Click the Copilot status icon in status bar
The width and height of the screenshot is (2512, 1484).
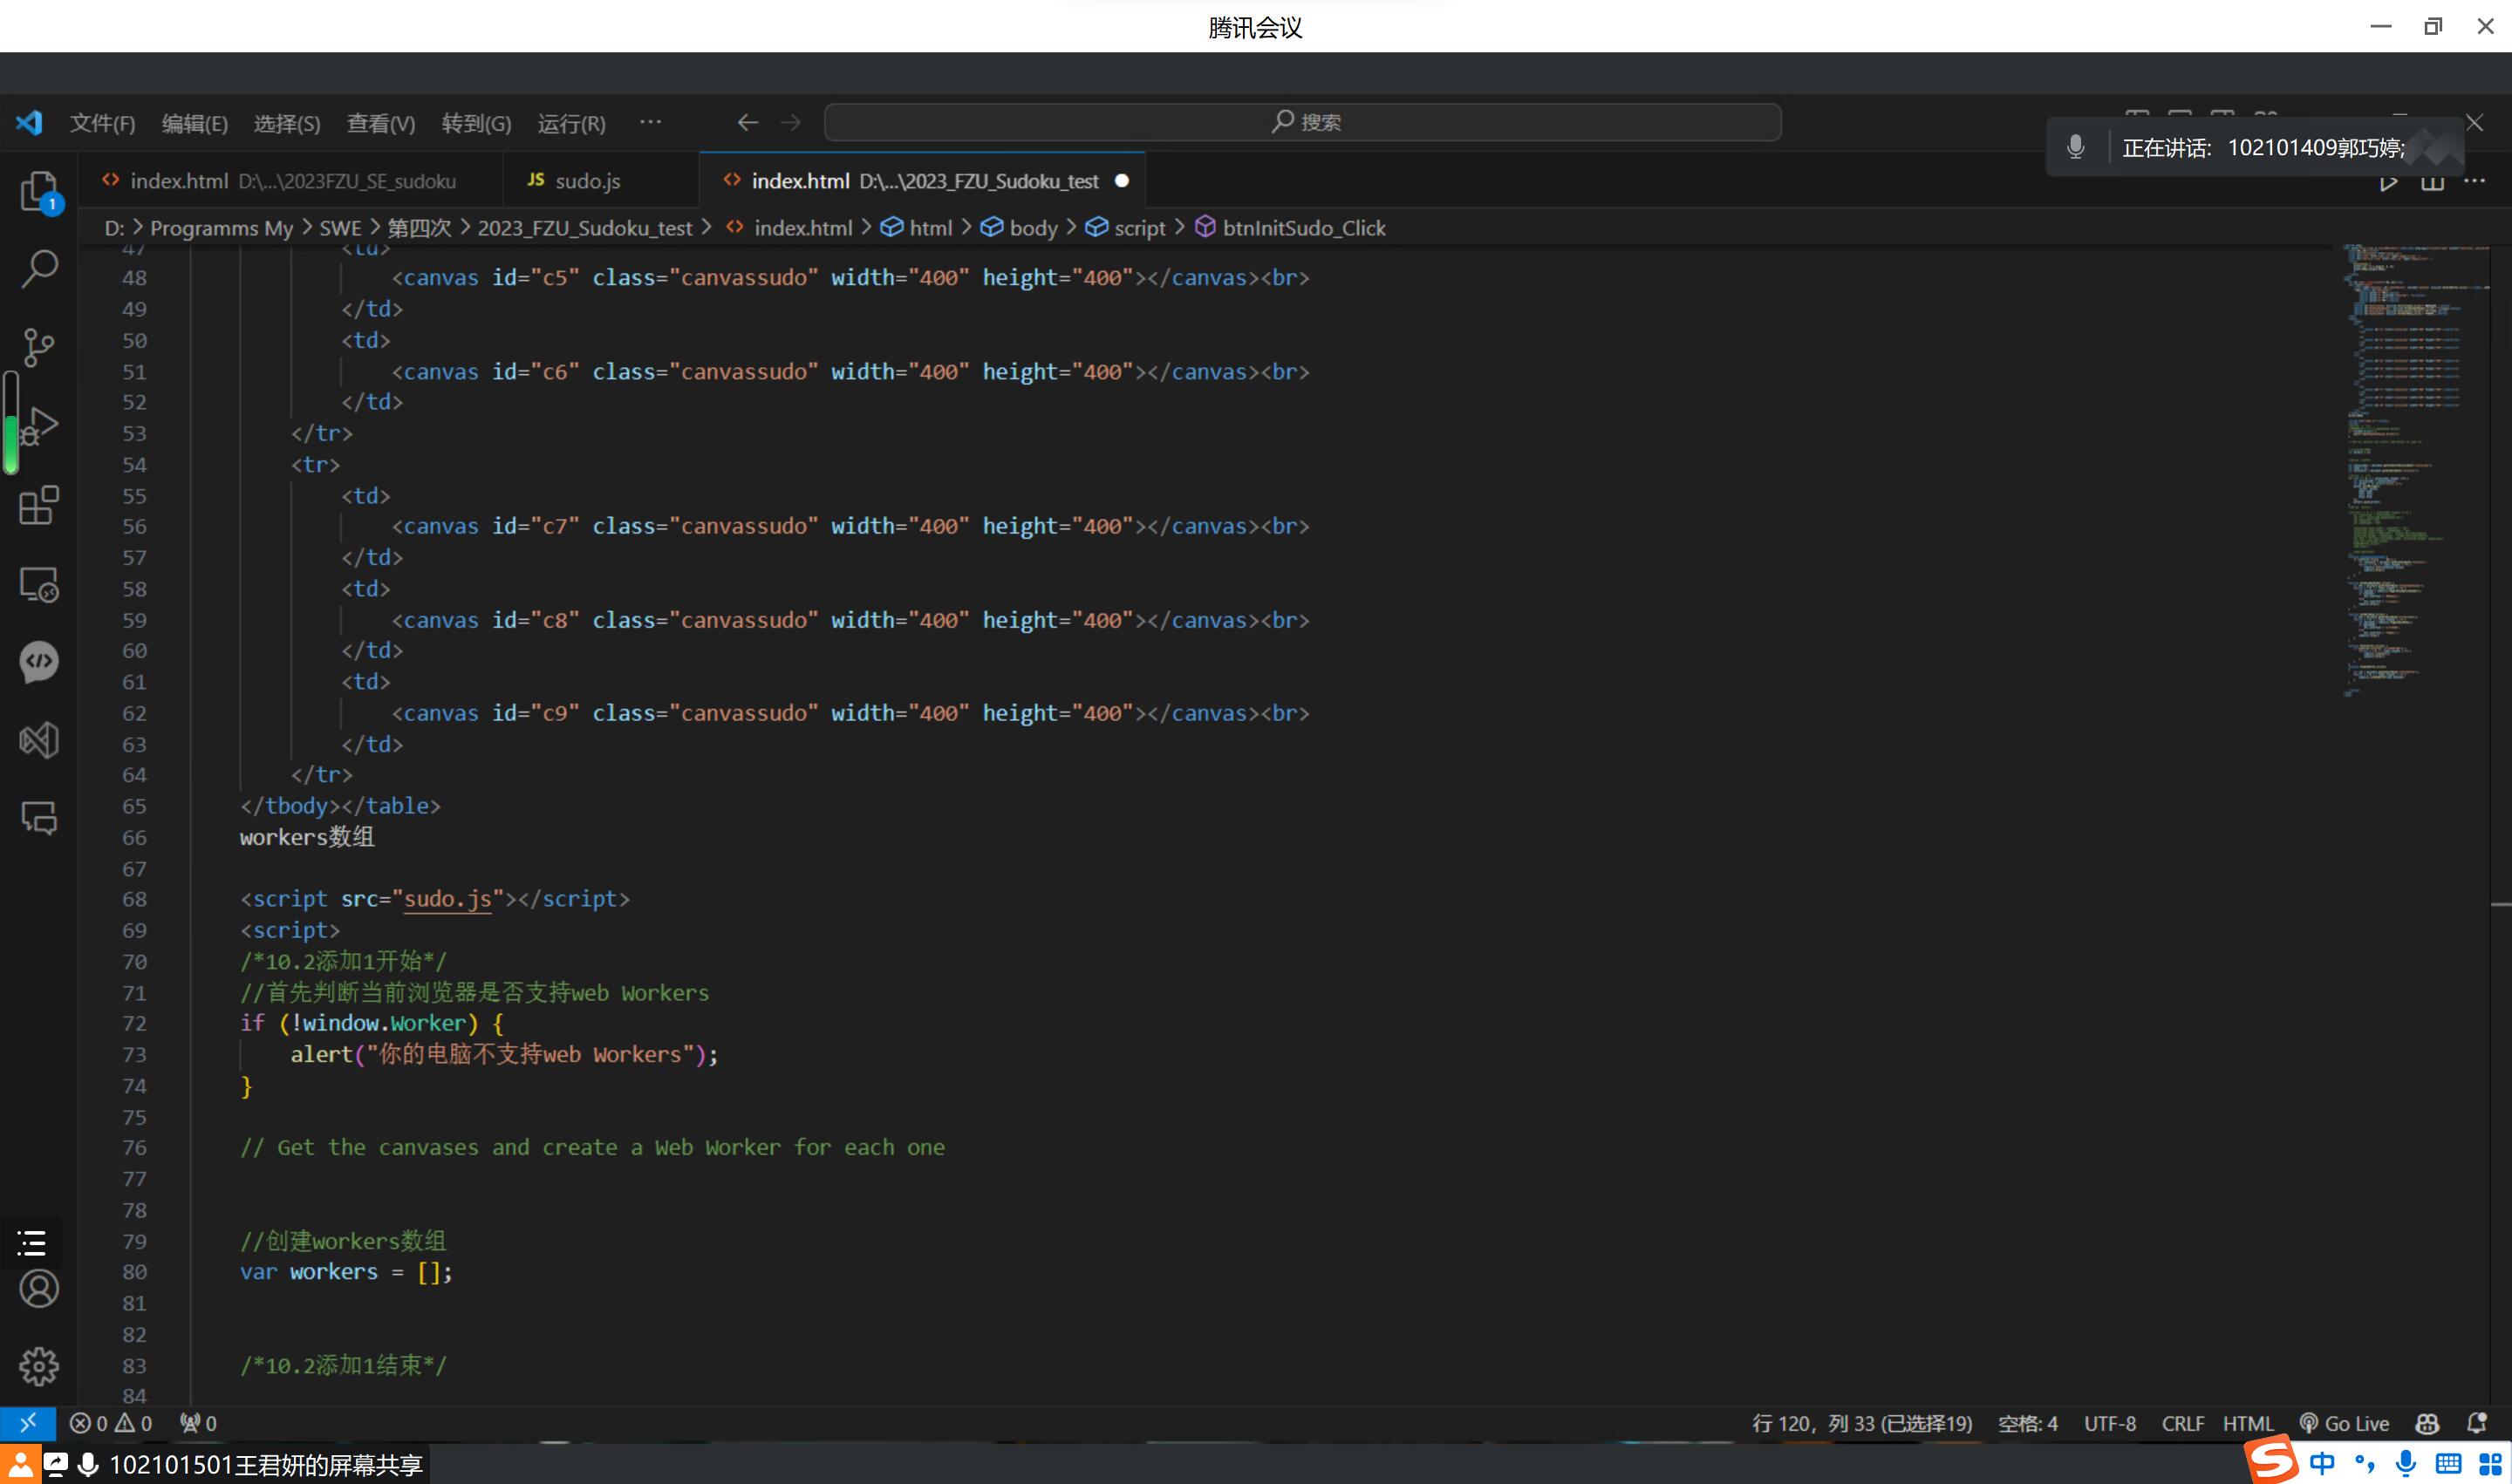point(2427,1423)
